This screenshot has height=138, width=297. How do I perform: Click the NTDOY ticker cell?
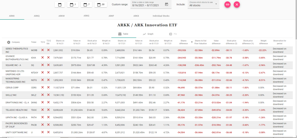tap(34, 73)
